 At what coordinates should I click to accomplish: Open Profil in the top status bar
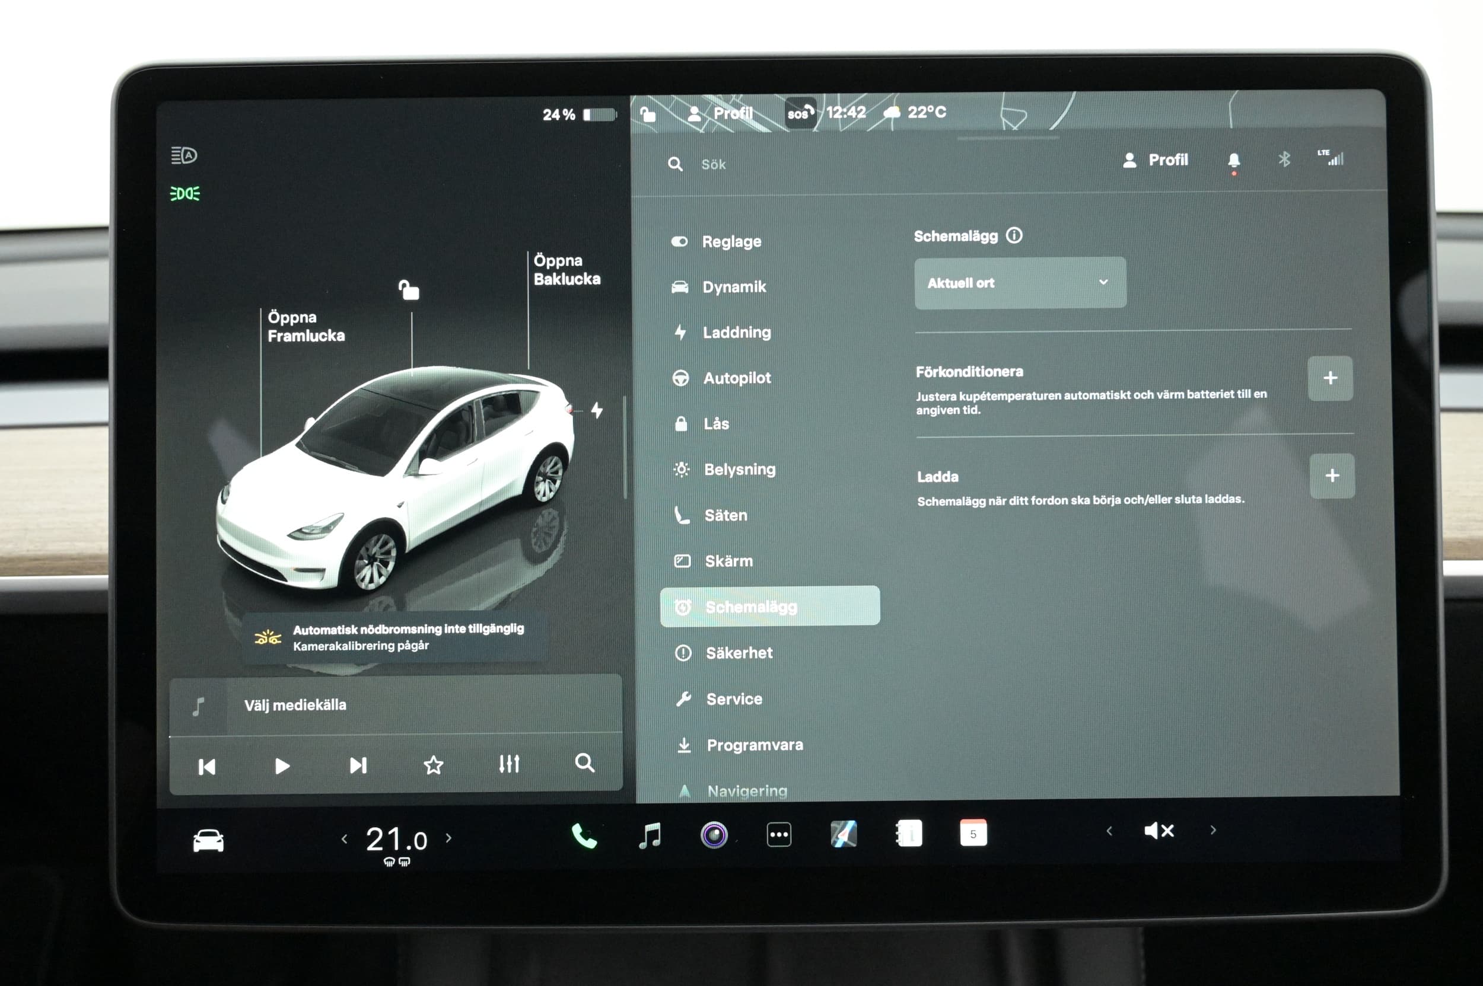tap(720, 113)
